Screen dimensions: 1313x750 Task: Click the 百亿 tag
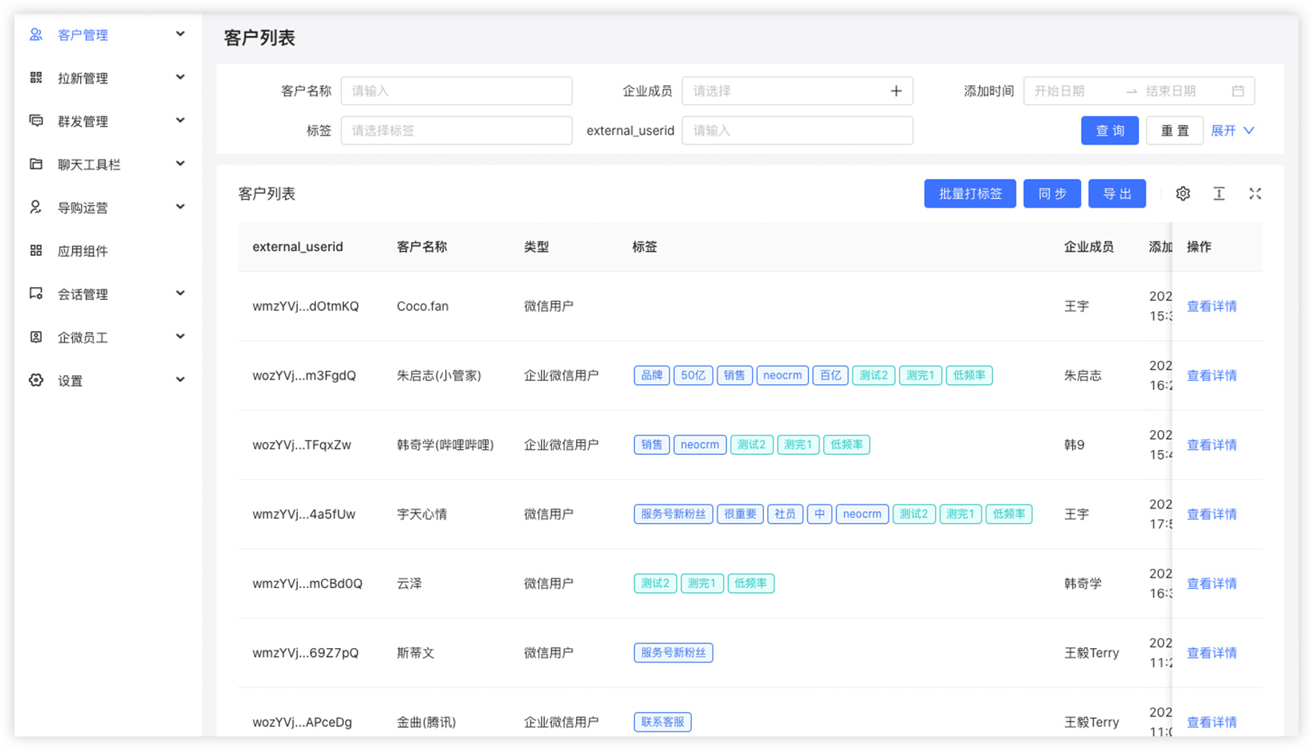(x=830, y=375)
